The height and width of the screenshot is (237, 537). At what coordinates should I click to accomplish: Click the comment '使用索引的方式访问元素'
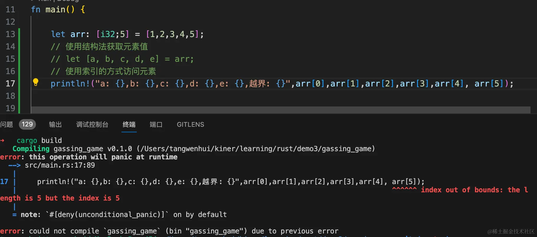pyautogui.click(x=111, y=71)
